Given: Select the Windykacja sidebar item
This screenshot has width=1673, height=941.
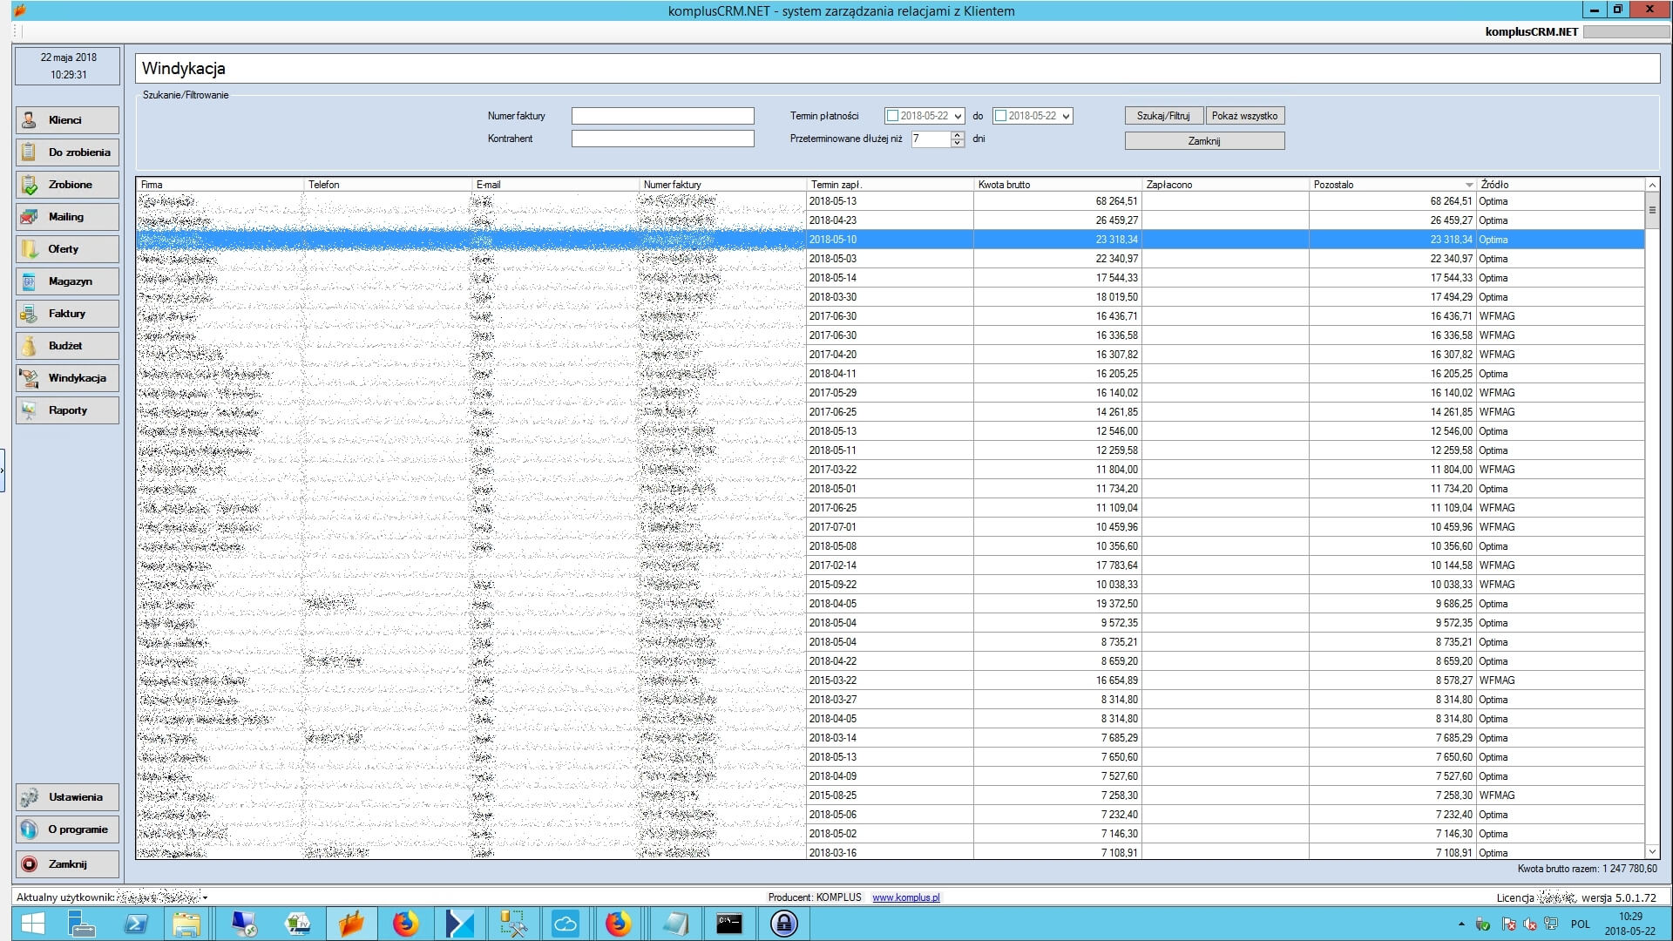Looking at the screenshot, I should 67,378.
